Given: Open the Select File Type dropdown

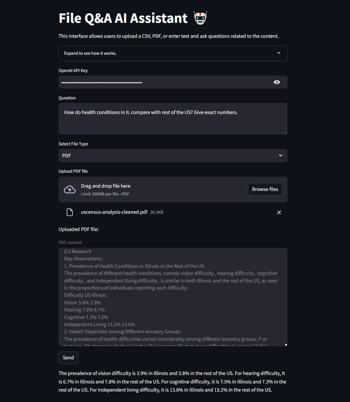Looking at the screenshot, I should (173, 155).
